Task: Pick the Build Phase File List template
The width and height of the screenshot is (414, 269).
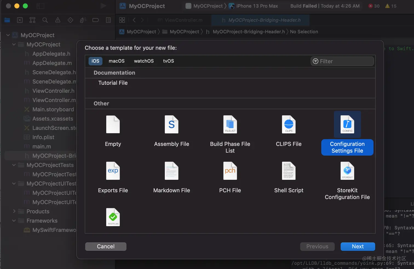Action: pyautogui.click(x=230, y=134)
